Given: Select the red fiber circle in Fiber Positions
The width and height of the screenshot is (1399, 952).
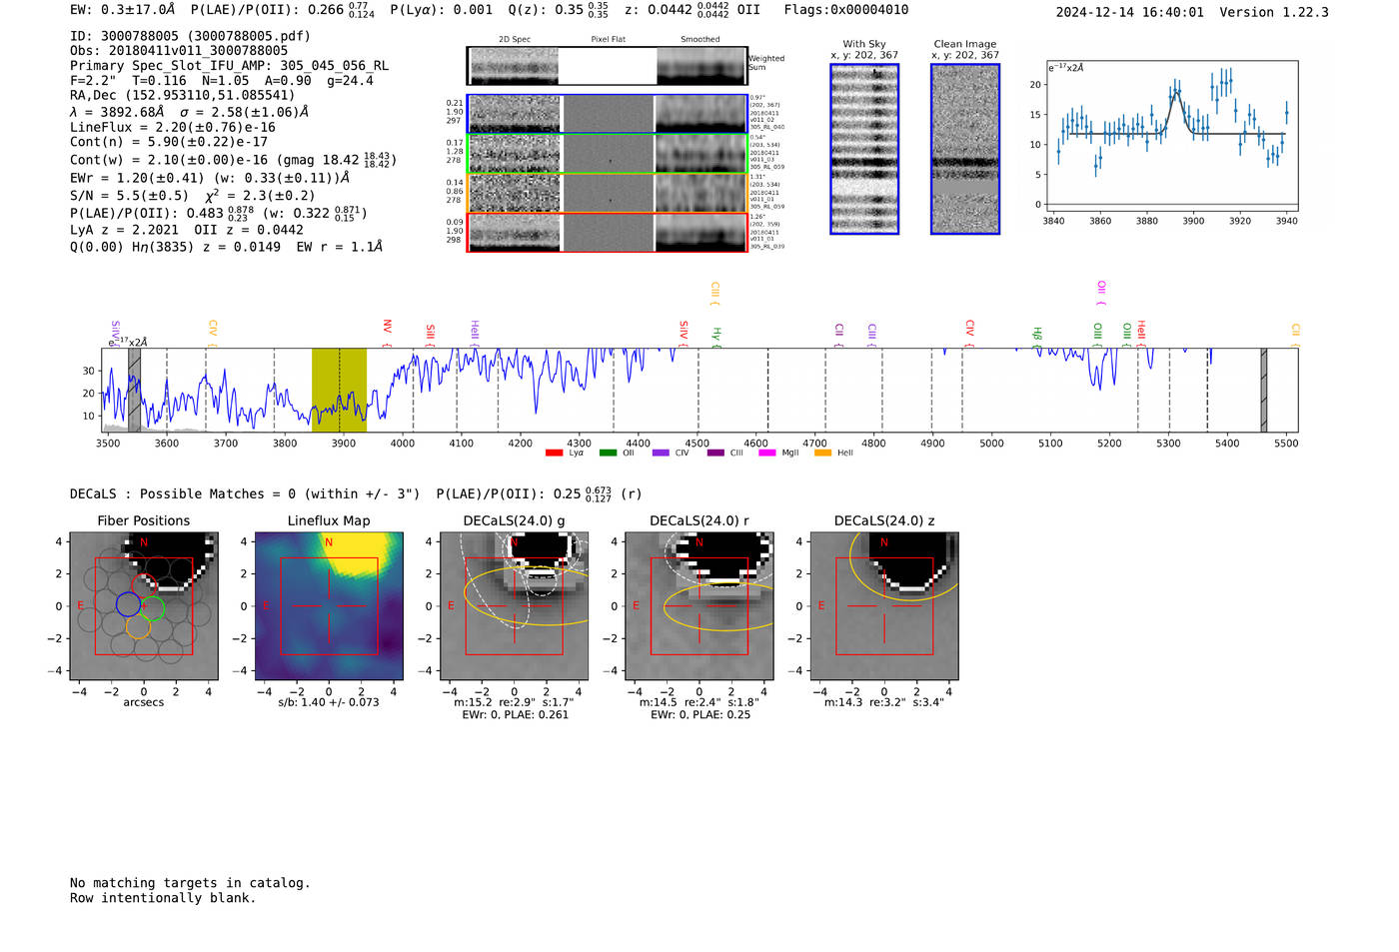Looking at the screenshot, I should click(145, 585).
